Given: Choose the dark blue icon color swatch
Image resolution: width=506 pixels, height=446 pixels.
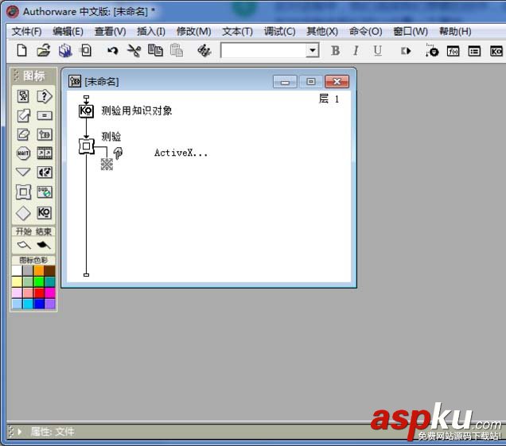Looking at the screenshot, I should click(39, 304).
